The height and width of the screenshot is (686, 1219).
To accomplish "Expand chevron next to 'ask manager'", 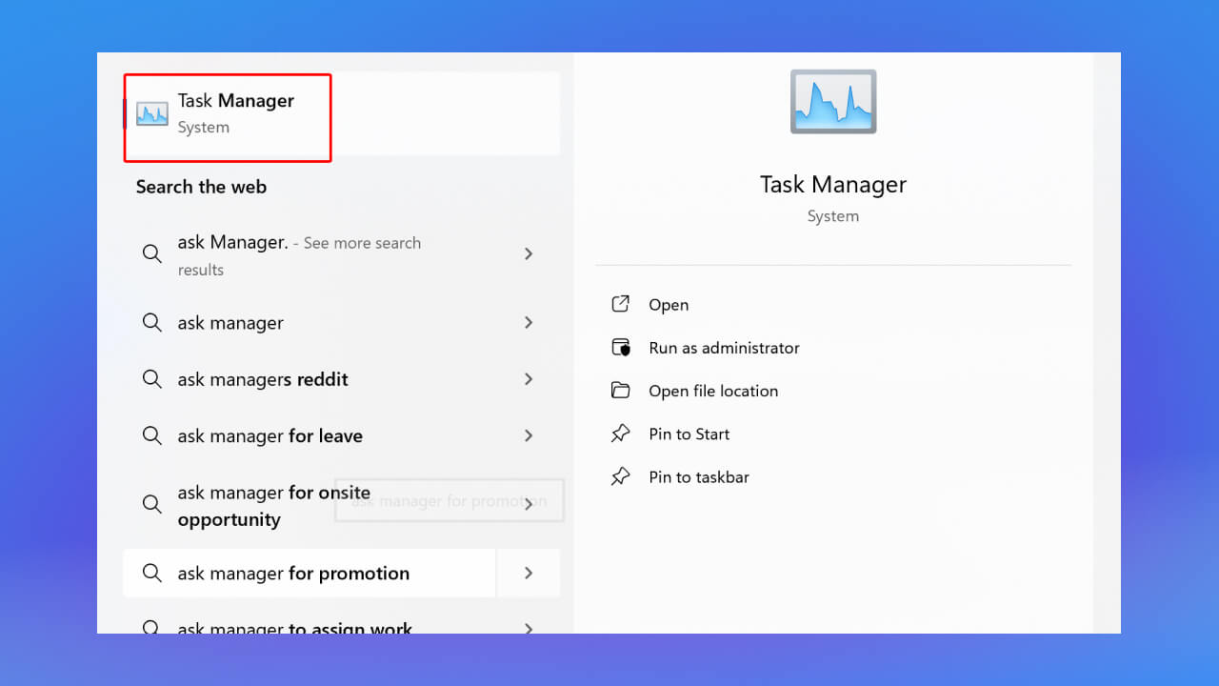I will pyautogui.click(x=529, y=323).
